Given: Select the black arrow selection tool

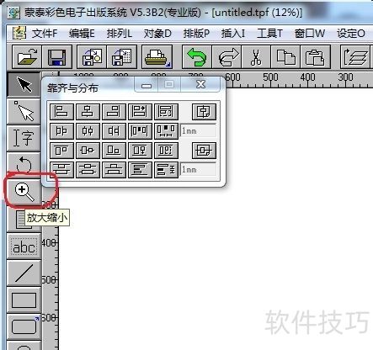Looking at the screenshot, I should click(24, 85).
